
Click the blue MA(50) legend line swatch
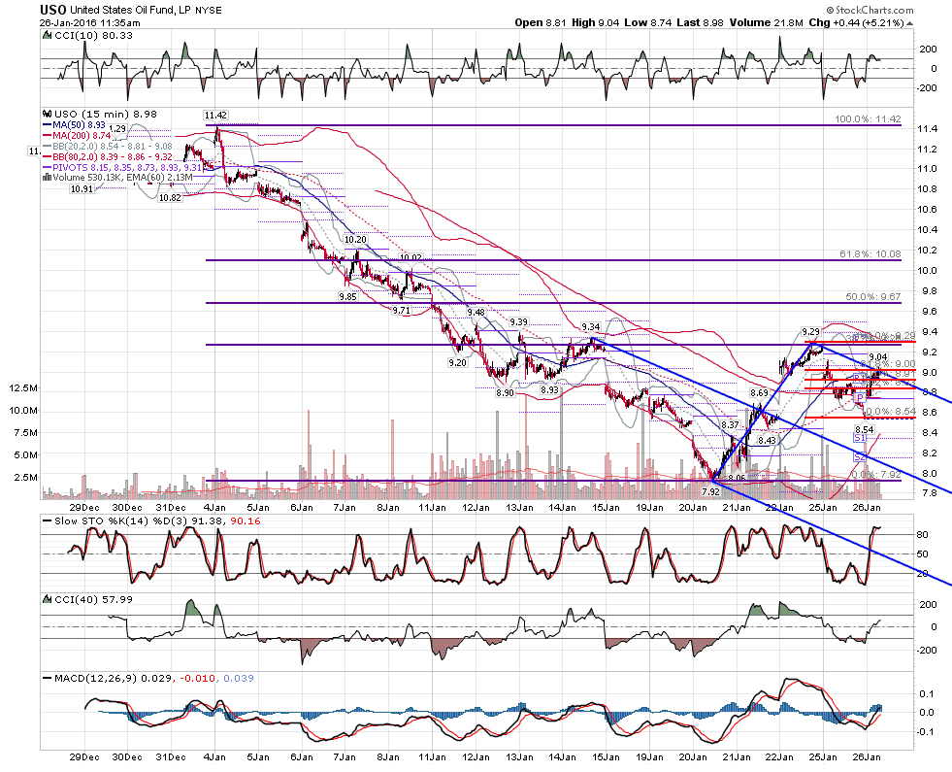click(x=47, y=124)
